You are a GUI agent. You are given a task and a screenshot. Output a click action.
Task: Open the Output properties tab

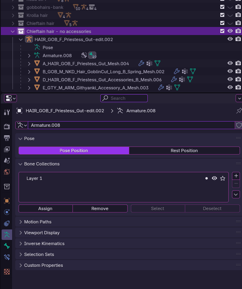click(7, 138)
